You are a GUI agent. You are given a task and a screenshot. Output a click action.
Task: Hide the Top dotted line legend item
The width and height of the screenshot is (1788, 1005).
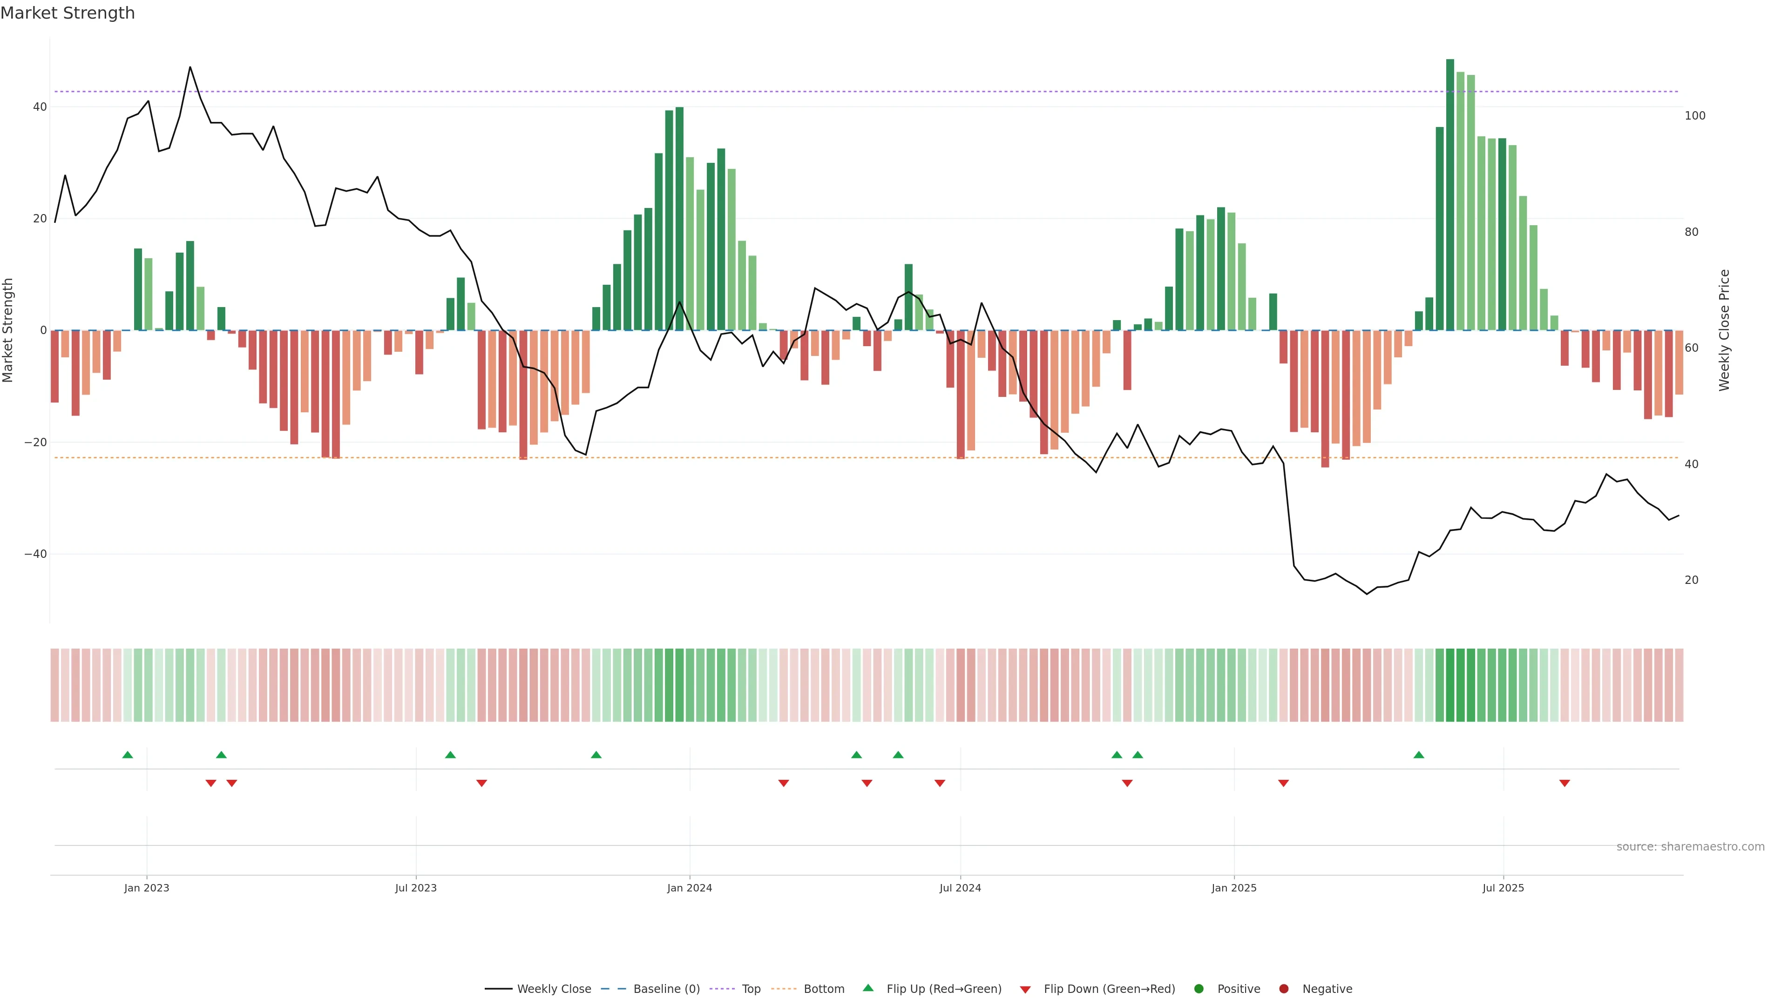click(750, 989)
